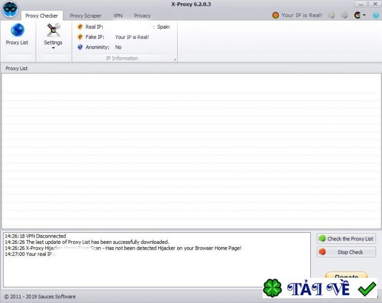This screenshot has height=303, width=382.
Task: Click the blue Anonymity globe icon
Action: click(x=80, y=47)
